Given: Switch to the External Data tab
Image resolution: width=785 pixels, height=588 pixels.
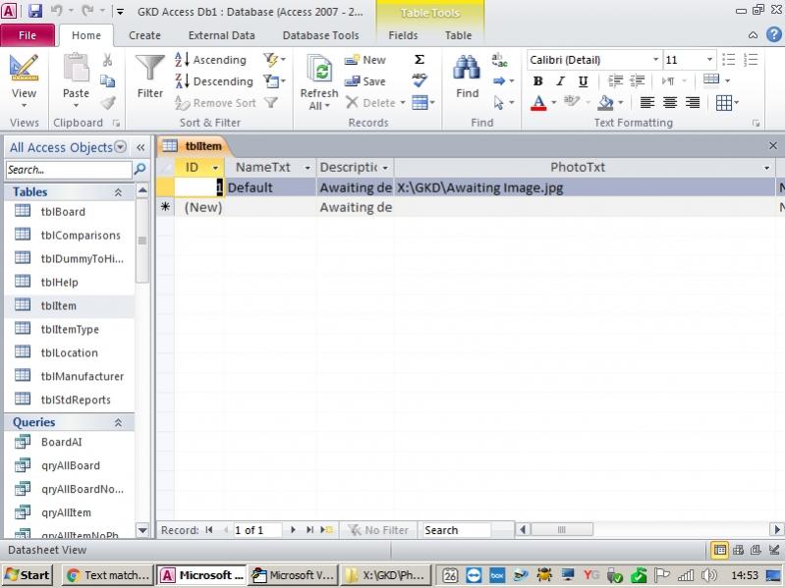Looking at the screenshot, I should [x=221, y=35].
